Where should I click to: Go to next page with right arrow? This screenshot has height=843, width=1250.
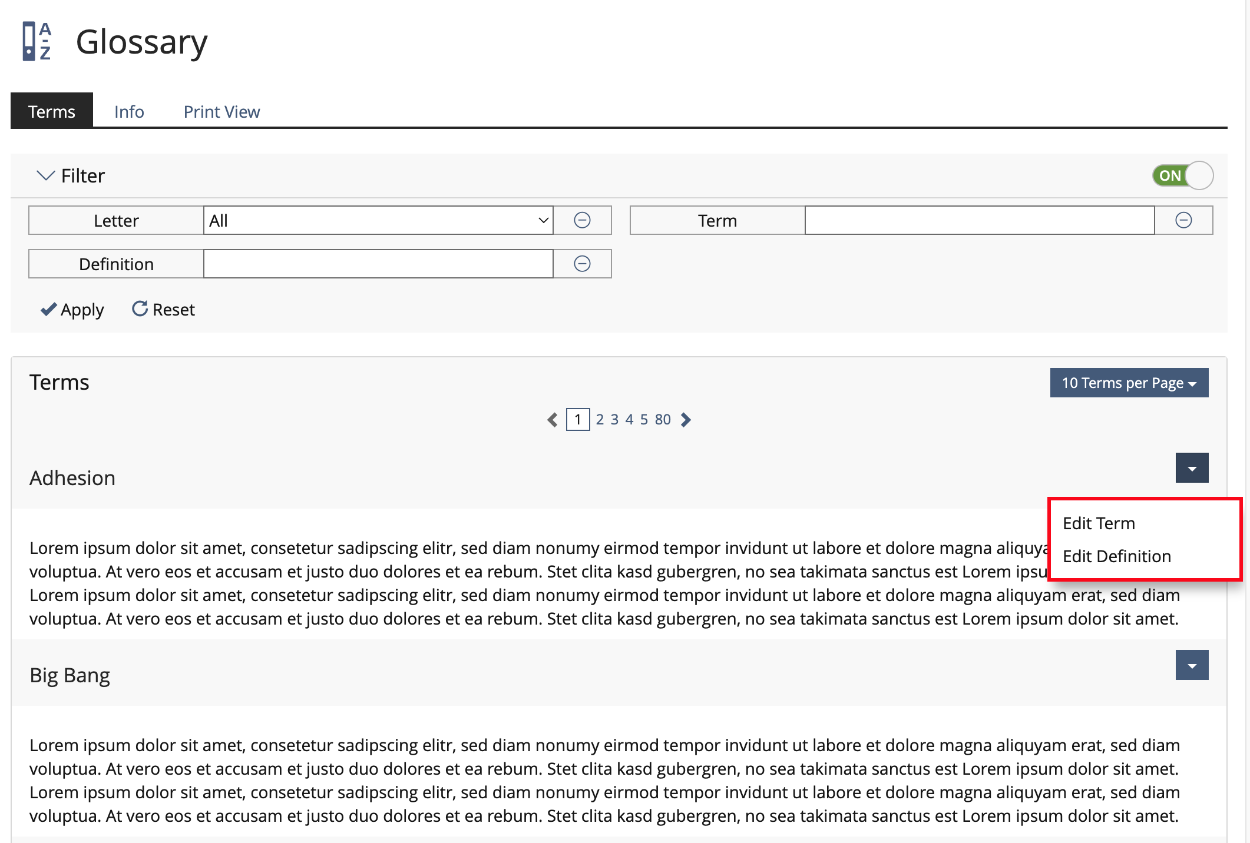686,420
